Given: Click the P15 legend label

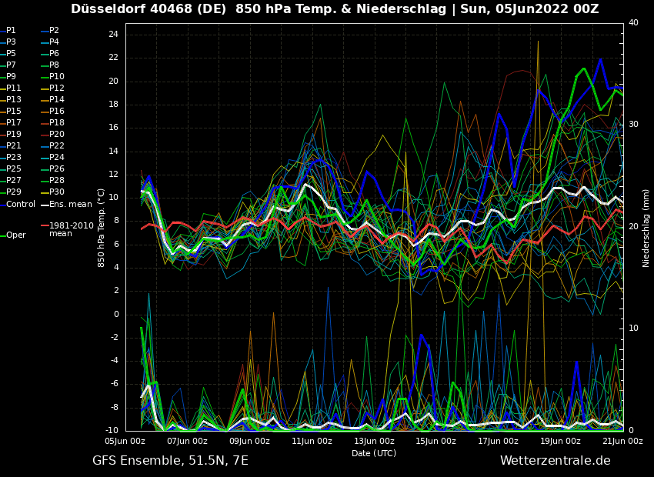Looking at the screenshot, I should point(14,112).
